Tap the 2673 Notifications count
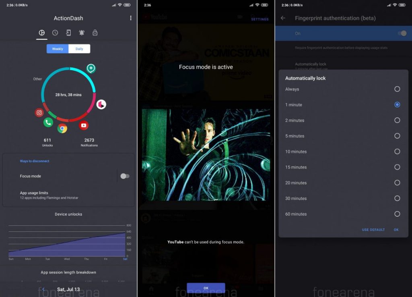Screen dimensions: 412x297 pyautogui.click(x=89, y=142)
